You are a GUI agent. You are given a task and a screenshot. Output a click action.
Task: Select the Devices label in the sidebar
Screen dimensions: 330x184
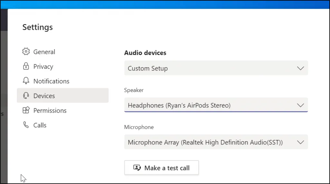point(44,96)
